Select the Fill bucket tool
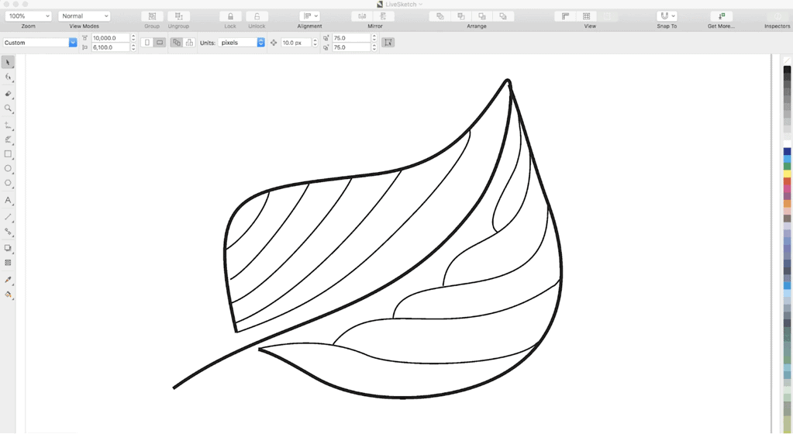This screenshot has height=441, width=793. point(8,295)
